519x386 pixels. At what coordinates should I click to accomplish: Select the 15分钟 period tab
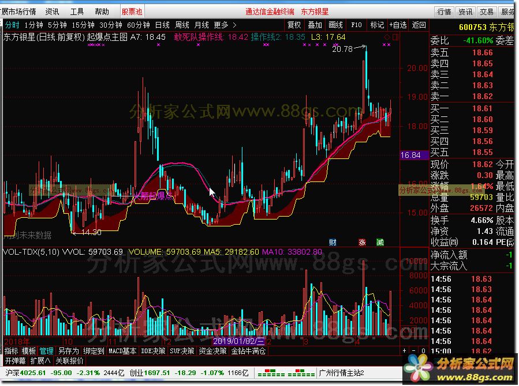[x=83, y=25]
